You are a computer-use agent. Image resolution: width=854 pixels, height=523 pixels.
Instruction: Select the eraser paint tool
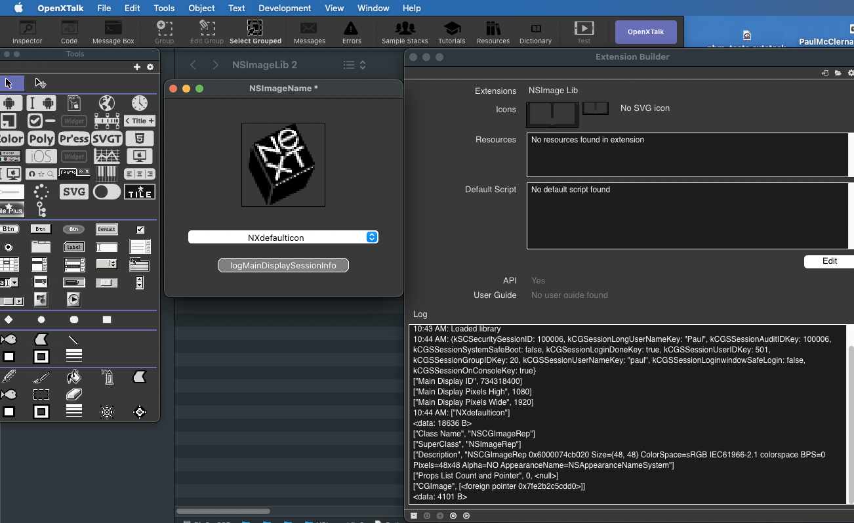click(74, 394)
